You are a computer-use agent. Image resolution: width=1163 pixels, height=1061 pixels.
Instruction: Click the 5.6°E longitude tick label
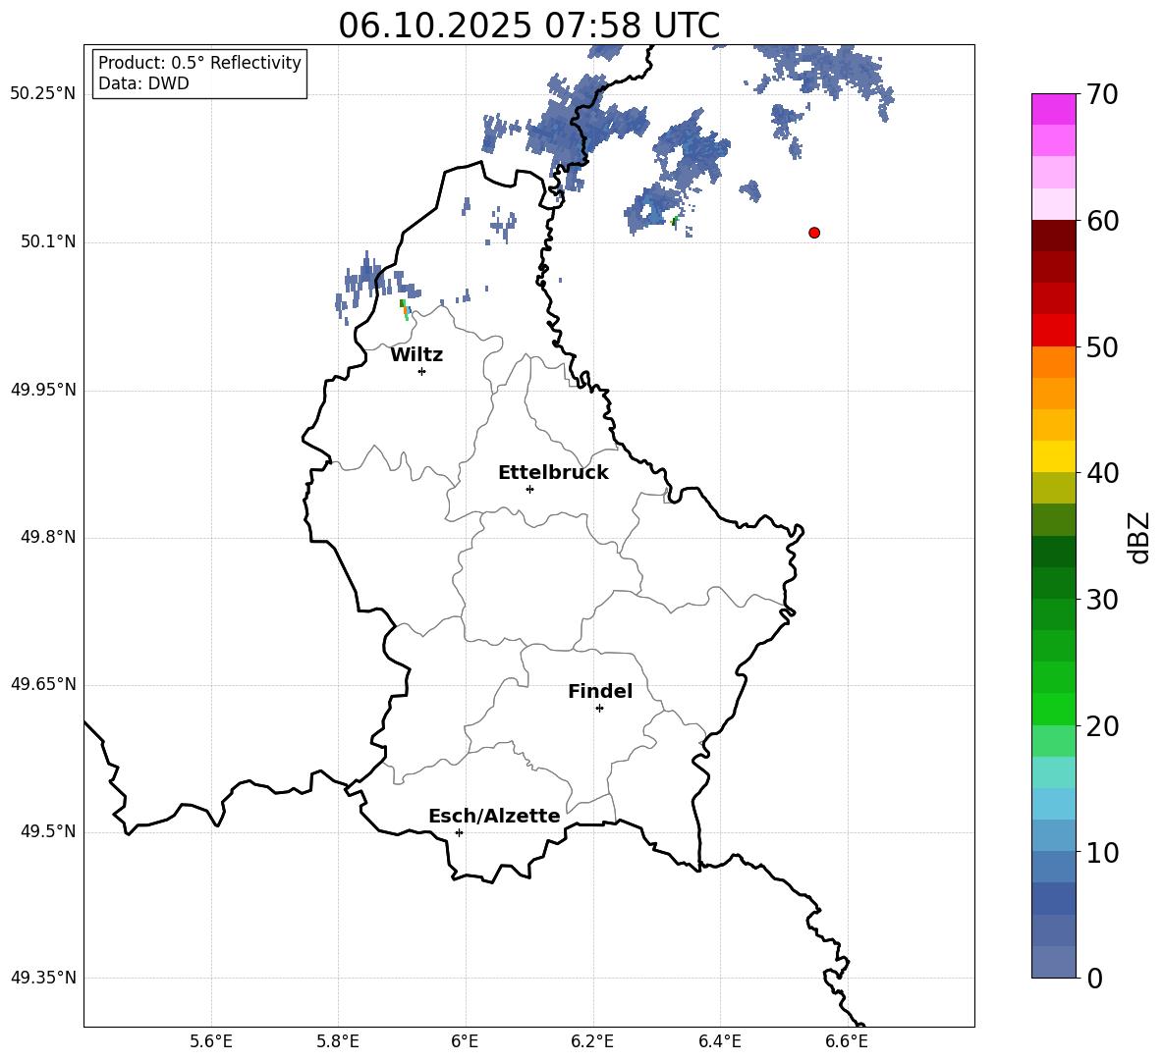click(211, 1041)
